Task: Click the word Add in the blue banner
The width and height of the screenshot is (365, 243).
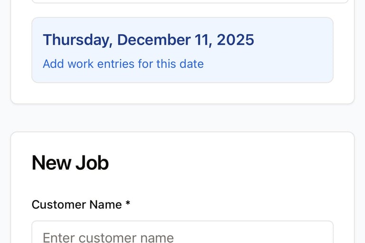Action: coord(53,64)
